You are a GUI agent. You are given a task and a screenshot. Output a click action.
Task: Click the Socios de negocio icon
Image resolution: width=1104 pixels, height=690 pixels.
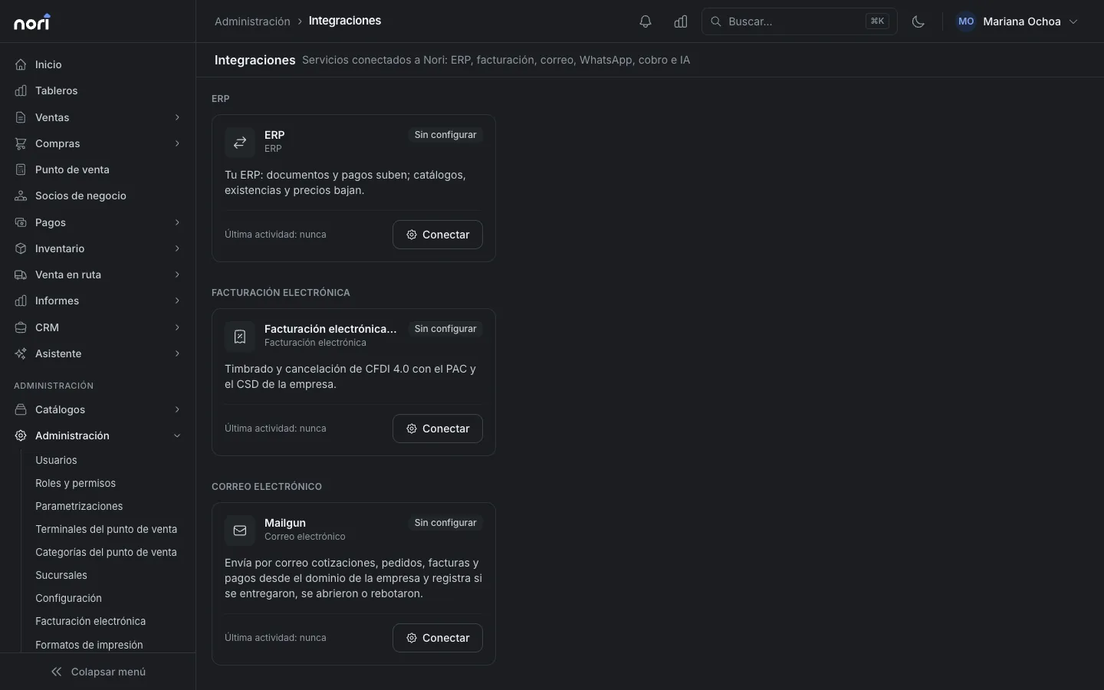click(x=21, y=195)
